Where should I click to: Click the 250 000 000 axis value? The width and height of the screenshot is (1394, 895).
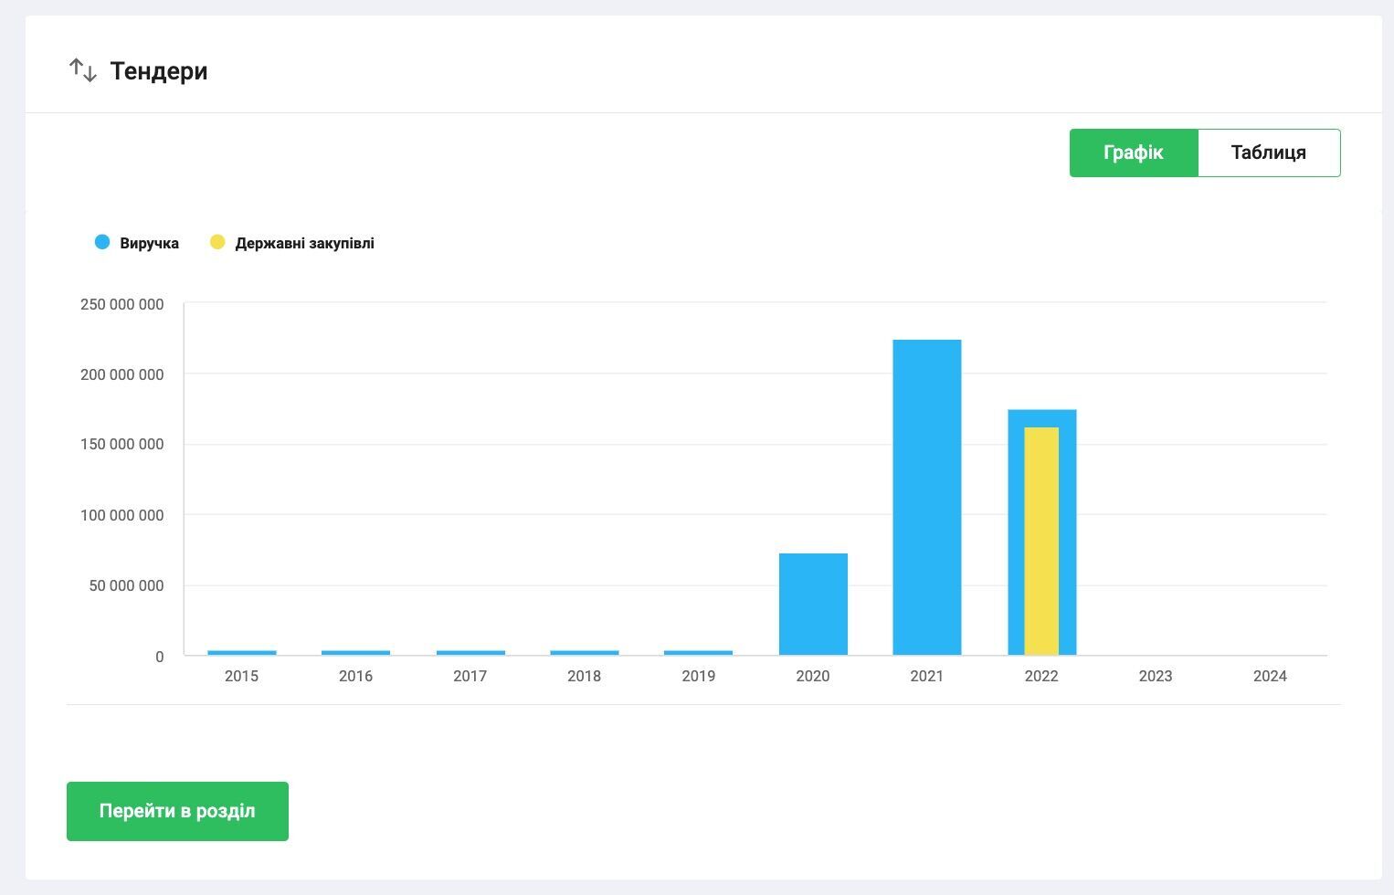click(x=122, y=304)
